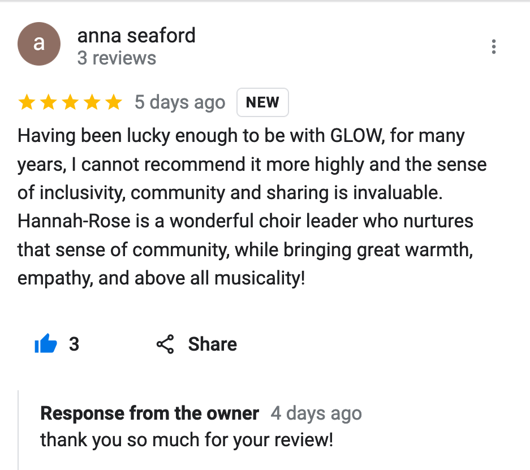Screen dimensions: 530x470
Task: Click the "NEW" badge
Action: pyautogui.click(x=262, y=102)
